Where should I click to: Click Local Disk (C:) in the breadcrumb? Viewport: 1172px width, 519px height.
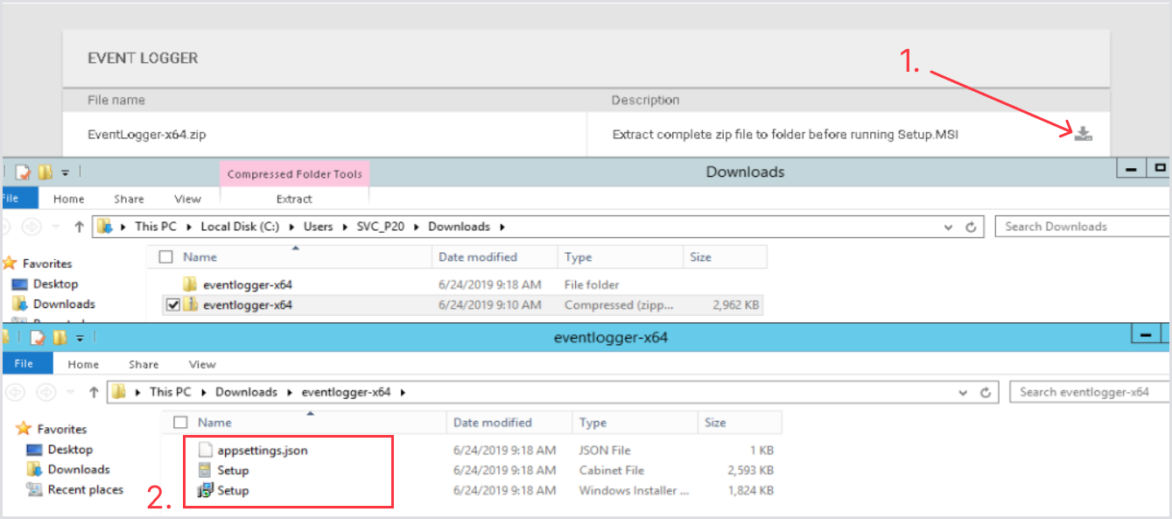click(x=240, y=227)
